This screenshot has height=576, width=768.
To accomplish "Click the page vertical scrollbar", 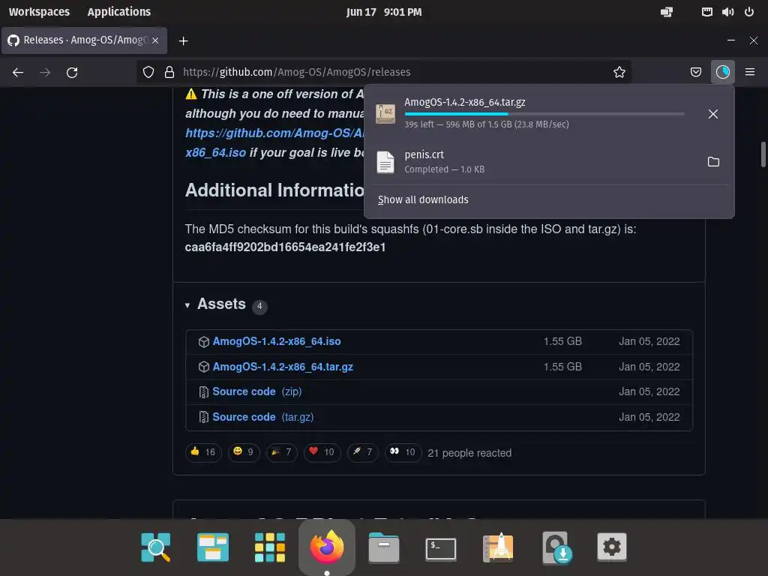I will pyautogui.click(x=763, y=154).
